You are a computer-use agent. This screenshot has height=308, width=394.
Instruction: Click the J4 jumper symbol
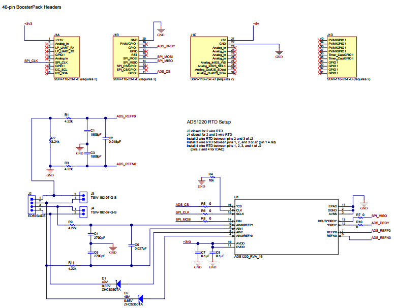[78, 210]
